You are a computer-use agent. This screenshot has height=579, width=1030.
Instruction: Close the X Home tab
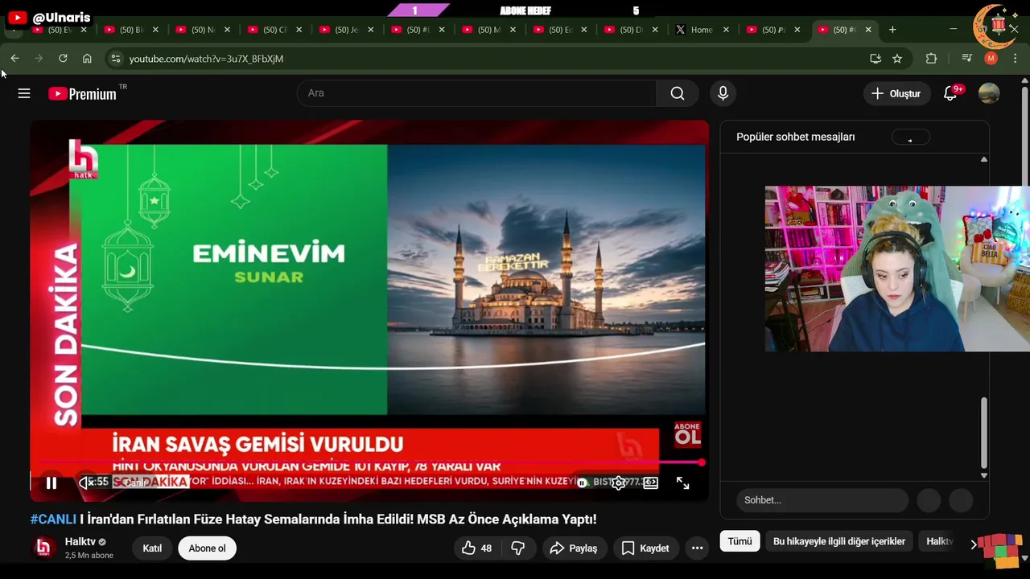[x=726, y=30]
